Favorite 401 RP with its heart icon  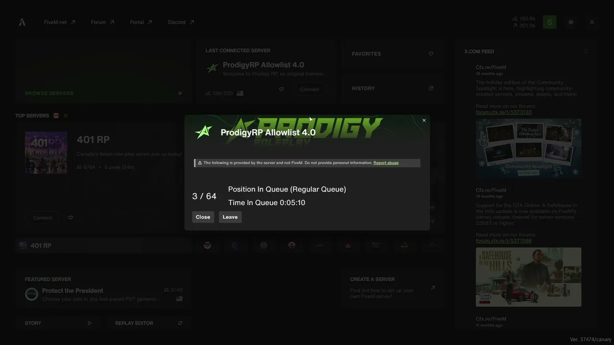pyautogui.click(x=71, y=218)
